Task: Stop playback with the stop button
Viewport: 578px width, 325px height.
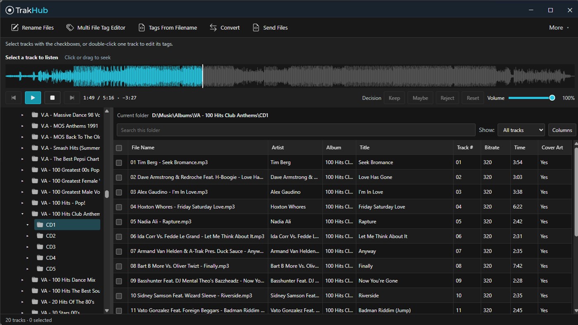Action: click(x=52, y=98)
